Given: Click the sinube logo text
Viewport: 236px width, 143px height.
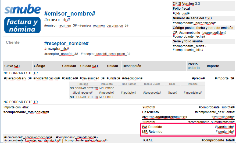Looking at the screenshot, I should coord(22,9).
